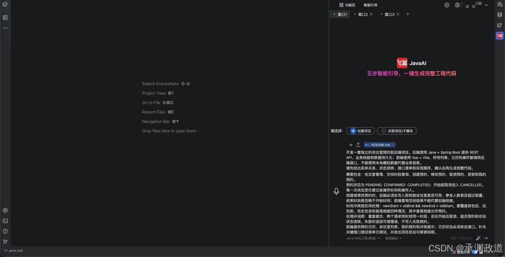Open the Structure tool window icon
Screen dimensions: 505x257
[x=5, y=18]
